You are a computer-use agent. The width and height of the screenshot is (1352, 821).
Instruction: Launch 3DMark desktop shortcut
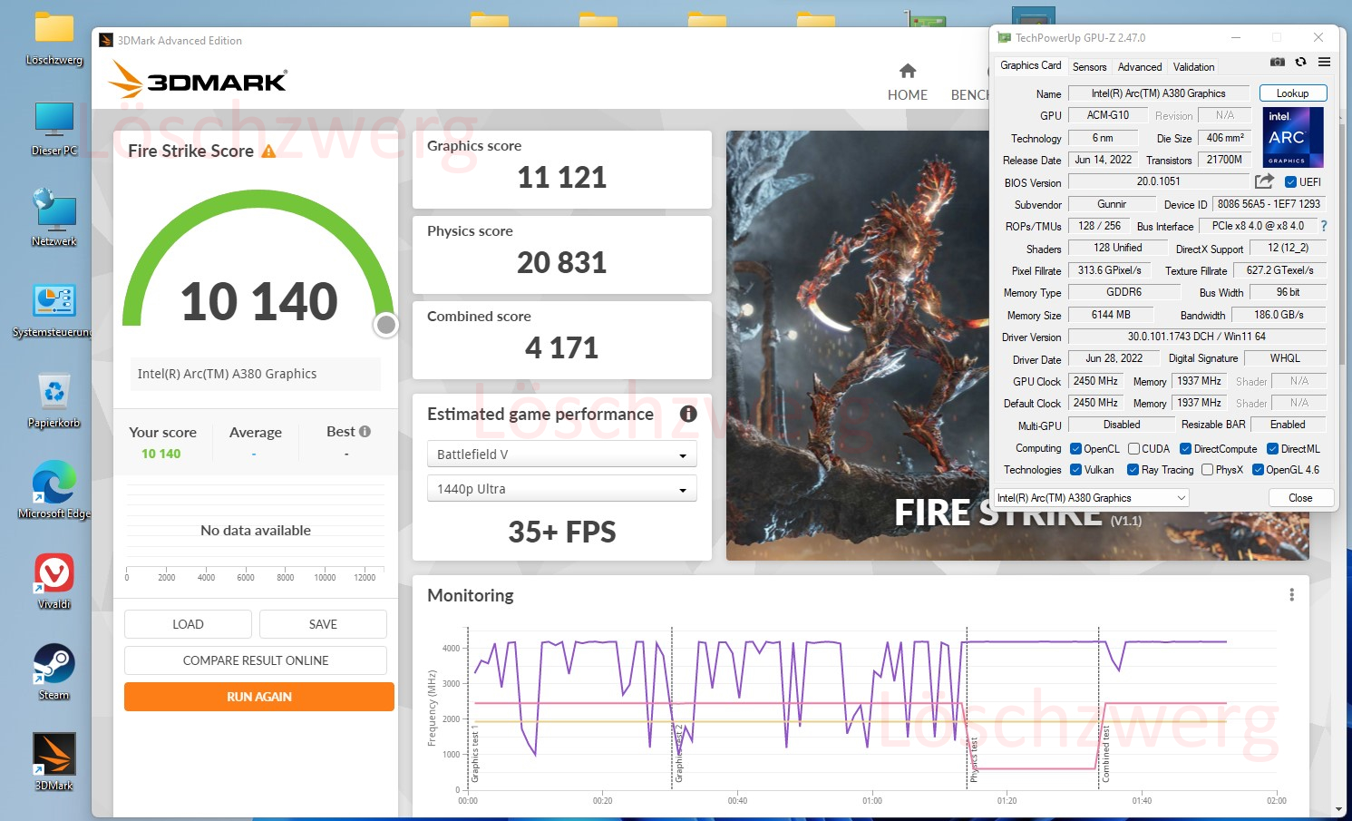54,763
